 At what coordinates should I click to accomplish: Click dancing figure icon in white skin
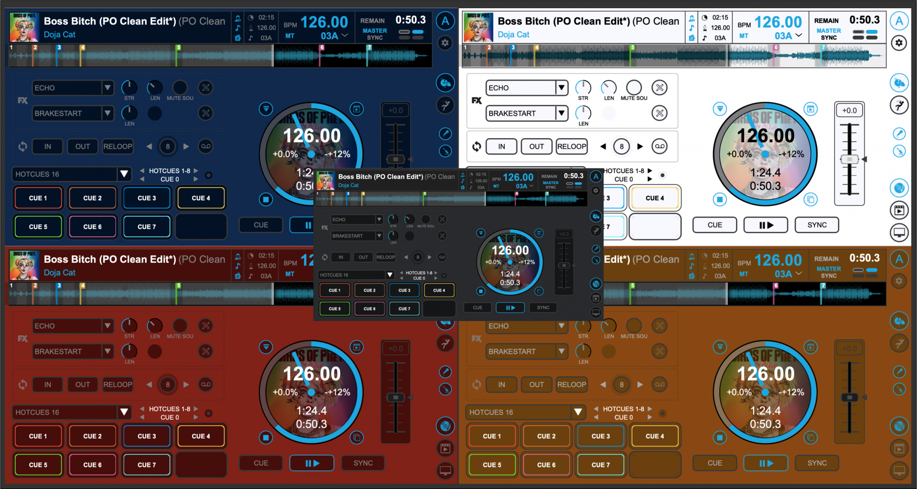pos(899,105)
